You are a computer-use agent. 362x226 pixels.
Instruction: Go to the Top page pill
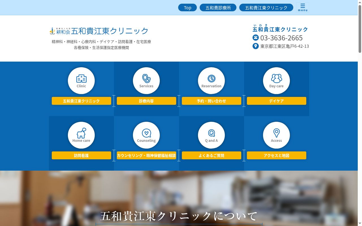click(x=188, y=8)
